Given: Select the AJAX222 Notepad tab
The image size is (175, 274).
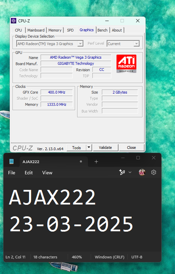Looking at the screenshot, I should pyautogui.click(x=54, y=162).
